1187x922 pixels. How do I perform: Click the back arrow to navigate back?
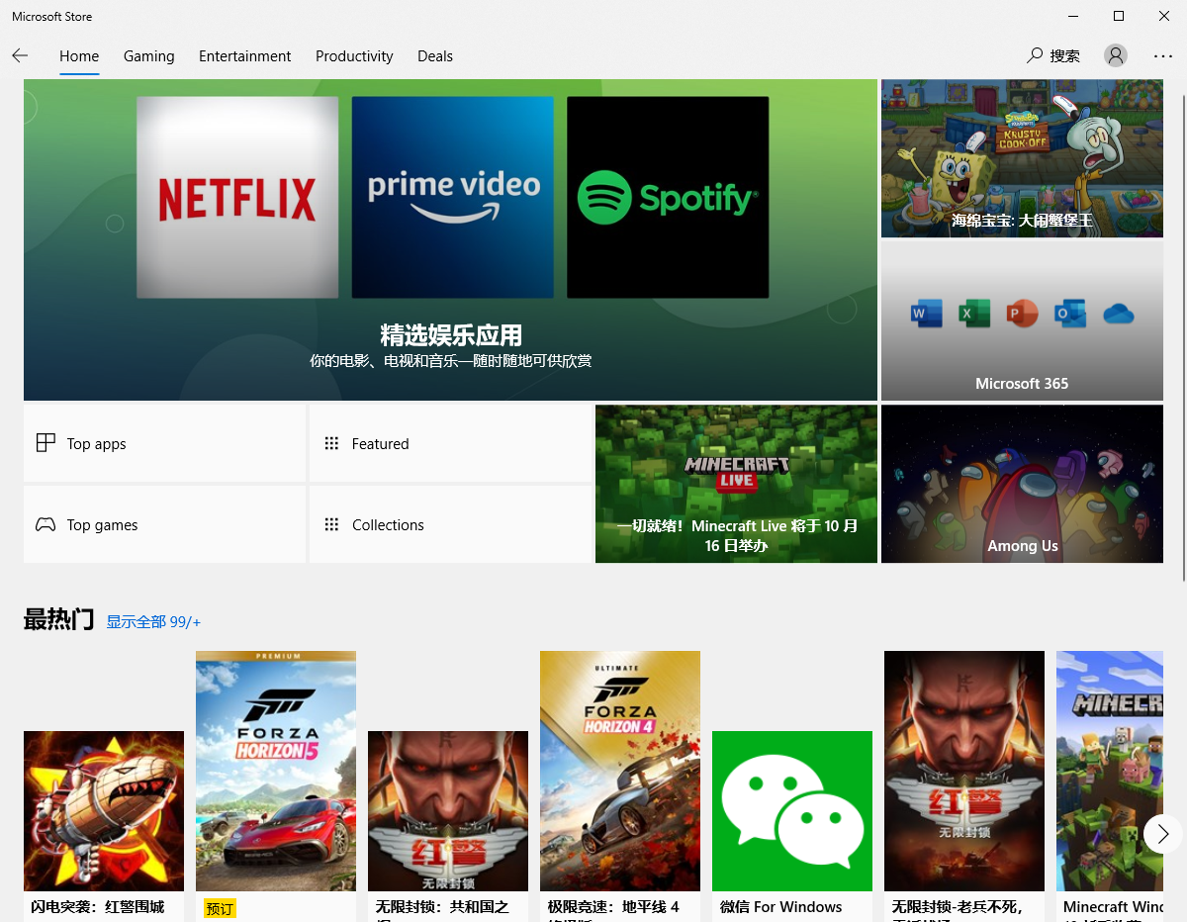(20, 55)
